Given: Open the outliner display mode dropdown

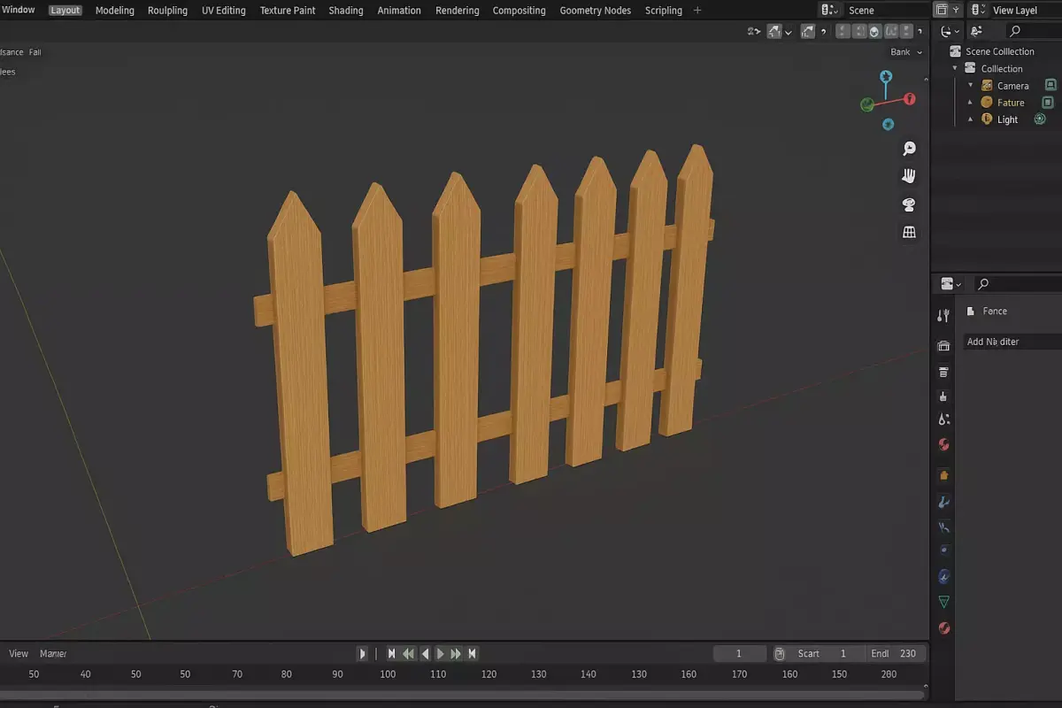Looking at the screenshot, I should pos(950,31).
